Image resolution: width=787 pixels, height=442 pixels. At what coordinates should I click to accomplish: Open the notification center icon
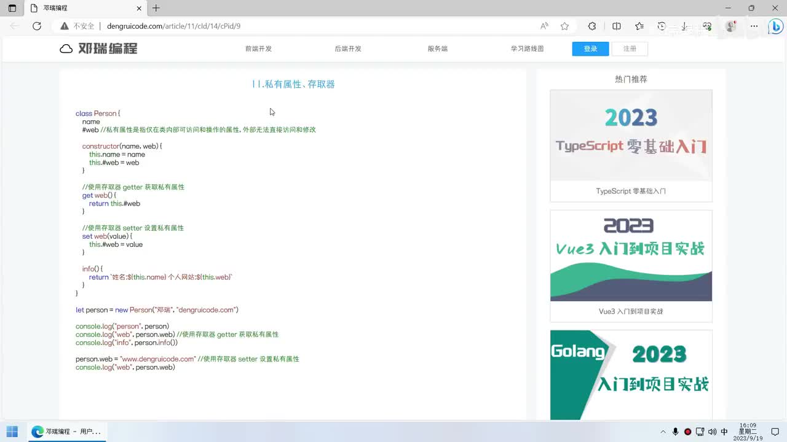pyautogui.click(x=775, y=432)
